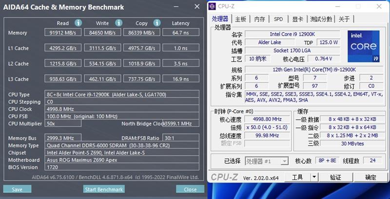Screen dimensions: 390x199
Task: Click the L3 Cache Latency value 16.9 ns
Action: click(x=181, y=79)
